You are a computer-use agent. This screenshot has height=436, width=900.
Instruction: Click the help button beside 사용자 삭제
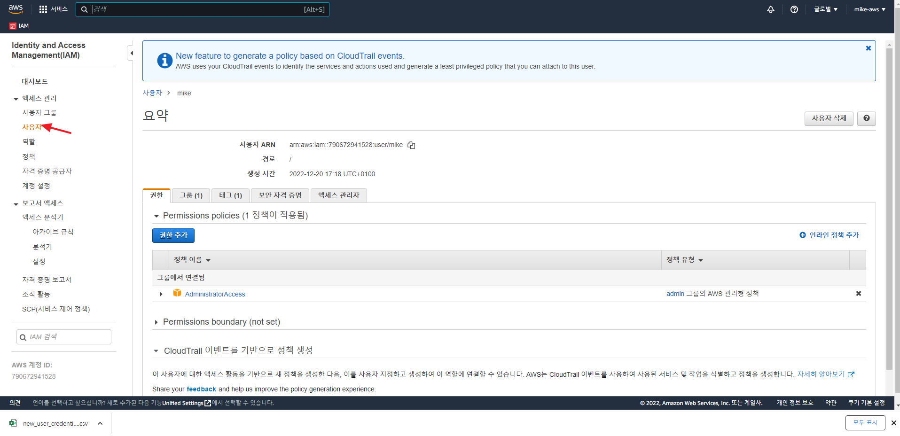(x=866, y=118)
